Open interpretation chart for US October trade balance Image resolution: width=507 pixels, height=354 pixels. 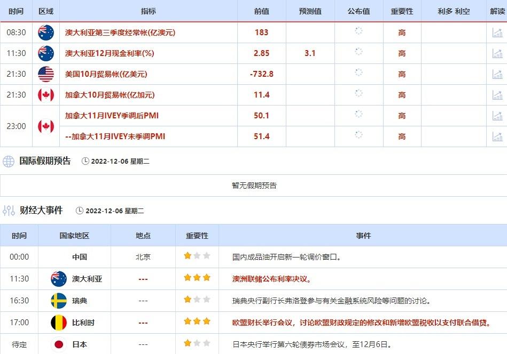point(497,74)
